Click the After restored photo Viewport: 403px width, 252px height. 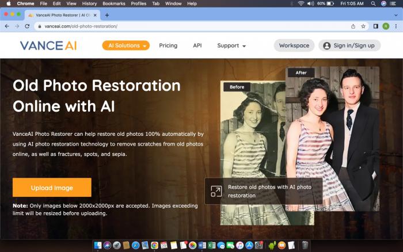pos(332,139)
